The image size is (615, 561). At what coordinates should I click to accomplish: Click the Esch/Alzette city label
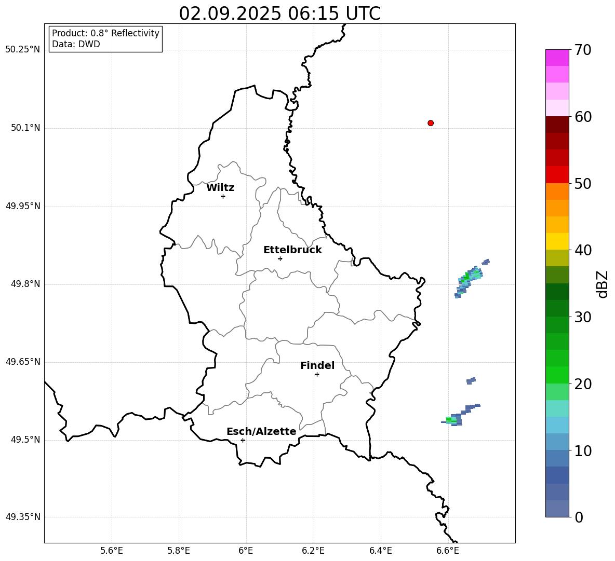coord(261,431)
